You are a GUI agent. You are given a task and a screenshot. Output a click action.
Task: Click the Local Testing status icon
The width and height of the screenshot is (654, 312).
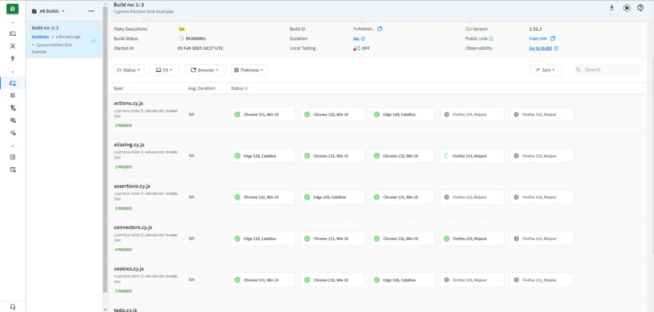click(356, 48)
